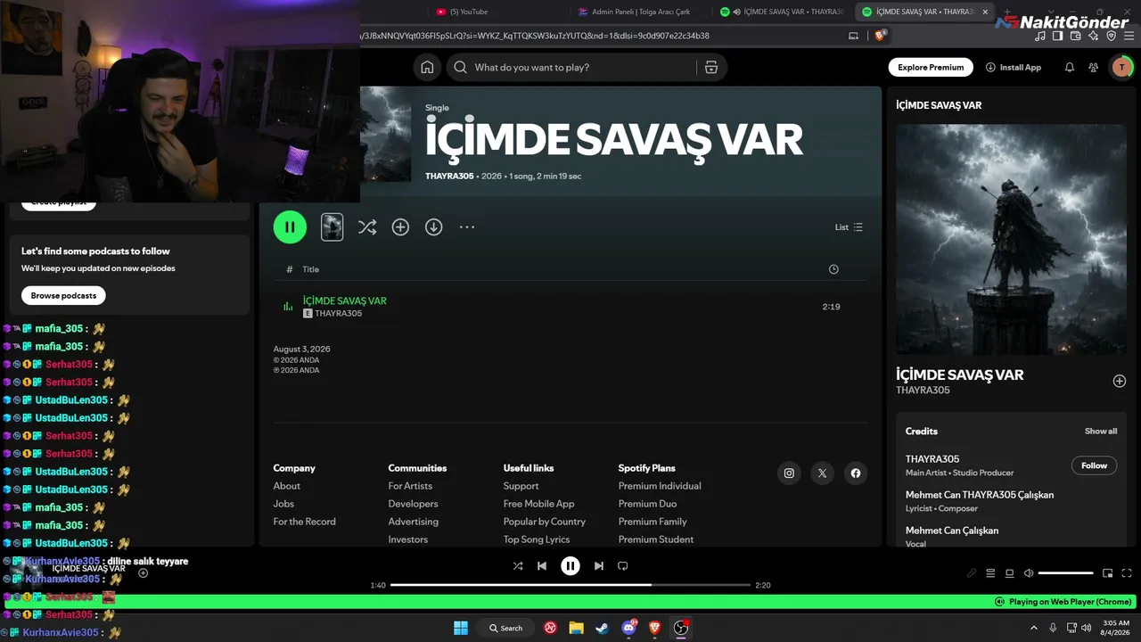
Task: Toggle the lyrics microphone icon in player
Action: [972, 573]
